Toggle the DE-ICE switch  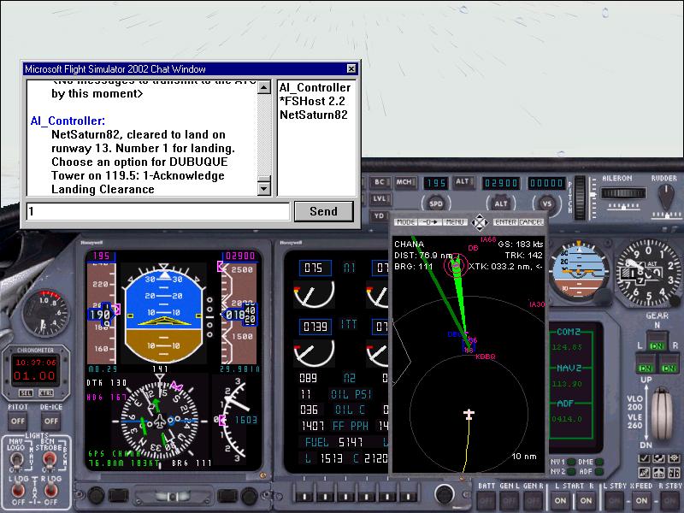pos(51,421)
